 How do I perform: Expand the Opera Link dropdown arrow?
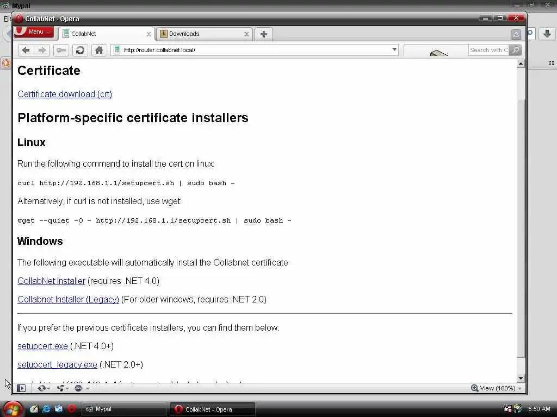49,389
